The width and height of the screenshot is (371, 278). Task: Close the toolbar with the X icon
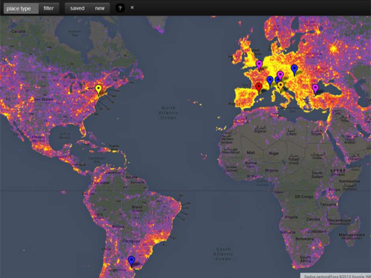point(132,7)
